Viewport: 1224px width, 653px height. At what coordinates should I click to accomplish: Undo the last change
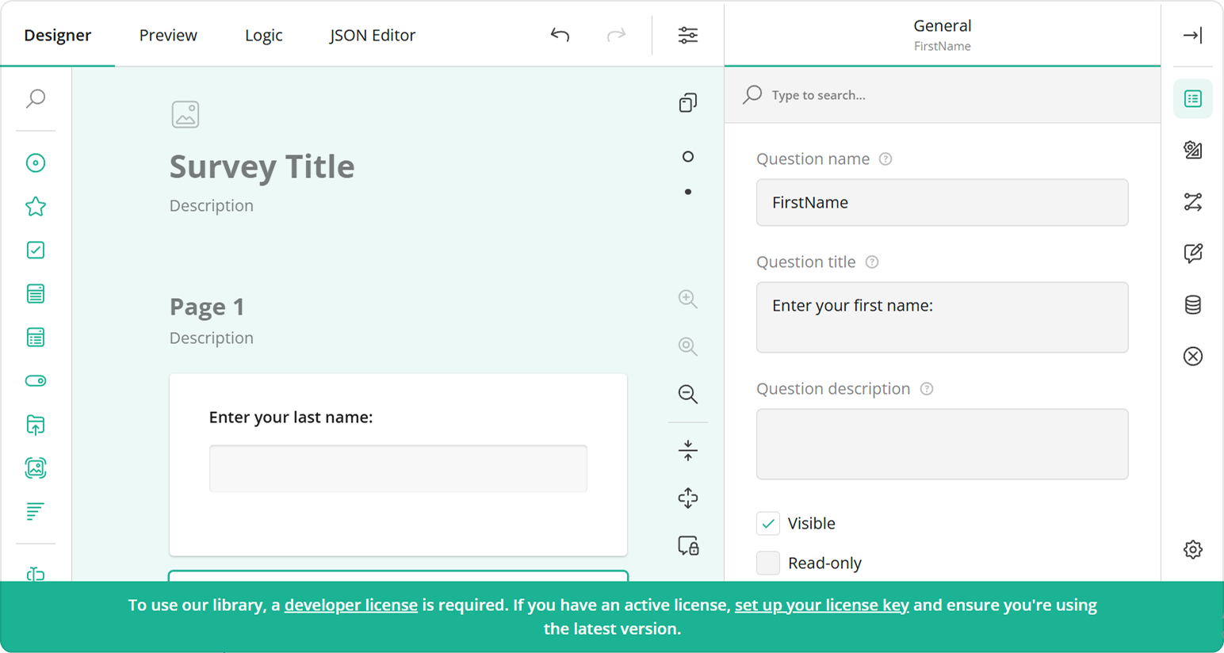(559, 35)
